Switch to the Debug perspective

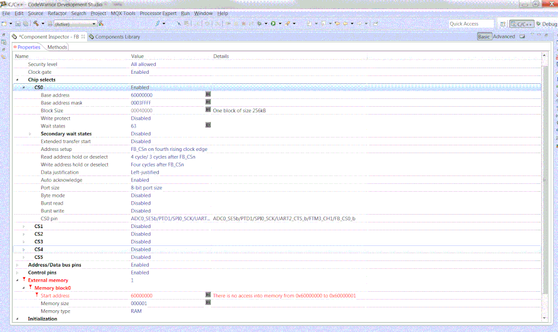tap(547, 24)
